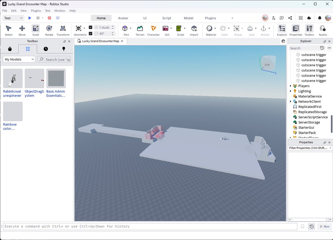The image size is (333, 240).
Task: Open Explorer options ellipsis menu
Action: 329,48
